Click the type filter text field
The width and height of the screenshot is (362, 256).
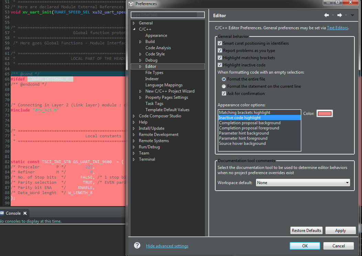pos(168,15)
